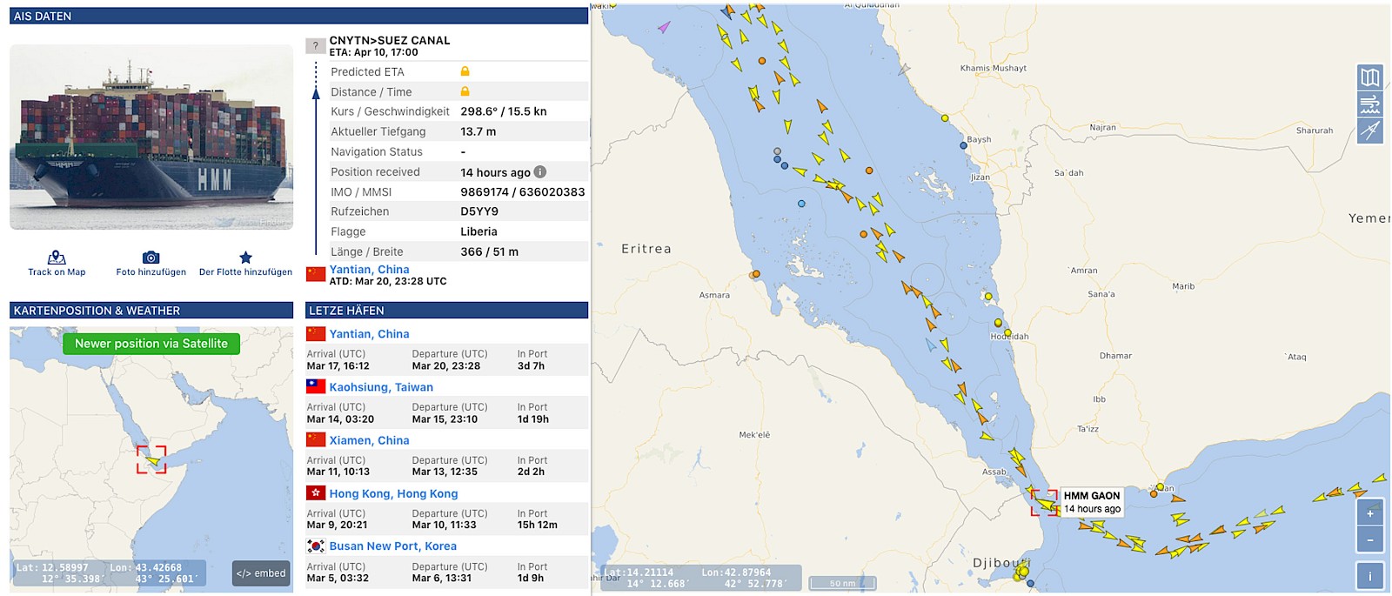This screenshot has width=1392, height=596.
Task: Click the Position received info icon
Action: pos(540,171)
